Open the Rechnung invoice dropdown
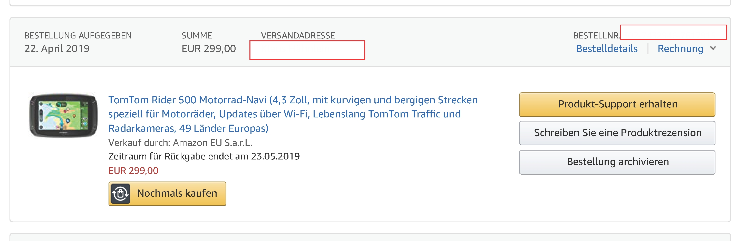Screen dimensions: 737x241 click(680, 49)
